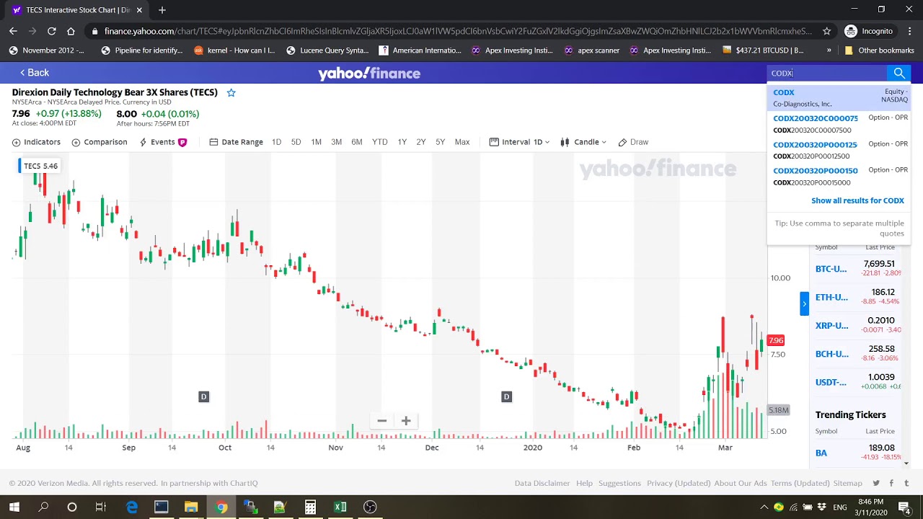The image size is (923, 519).
Task: Activate the Draw tool
Action: point(633,142)
